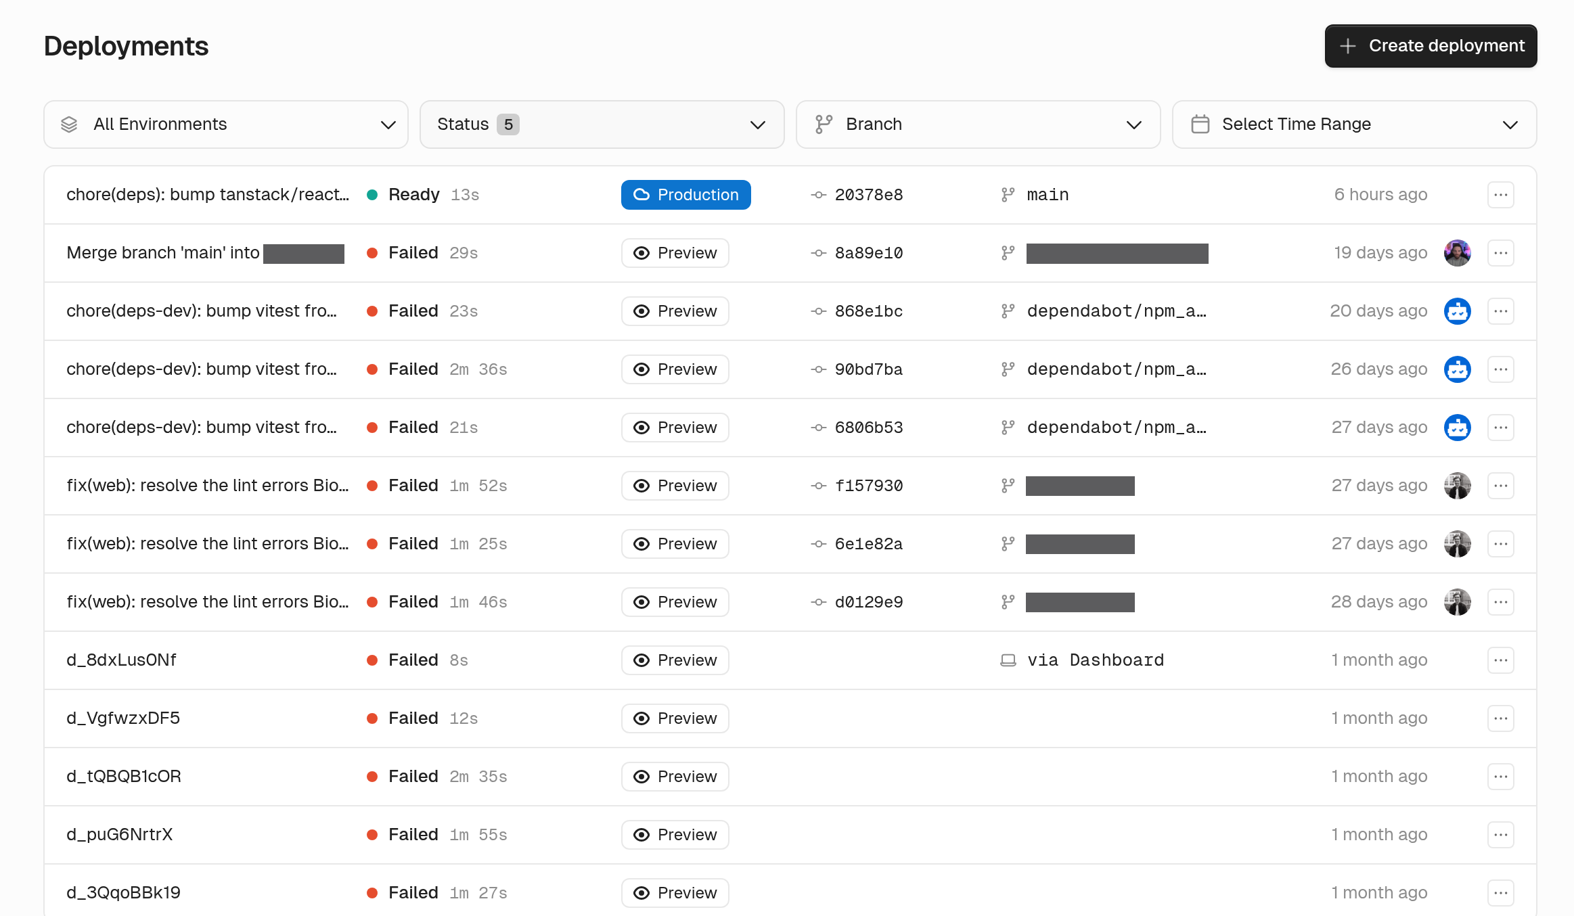Open deployment d_3QqoBBk19
The width and height of the screenshot is (1574, 916).
pyautogui.click(x=123, y=893)
